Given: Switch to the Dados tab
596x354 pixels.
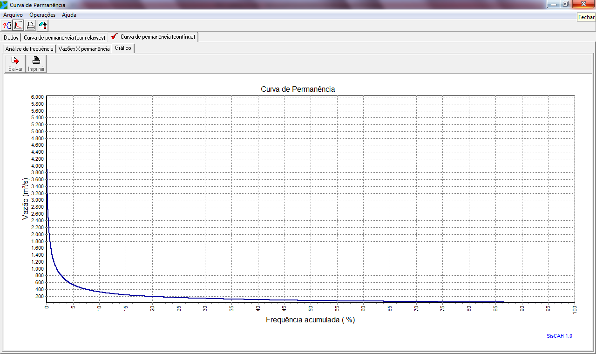Looking at the screenshot, I should click(11, 37).
